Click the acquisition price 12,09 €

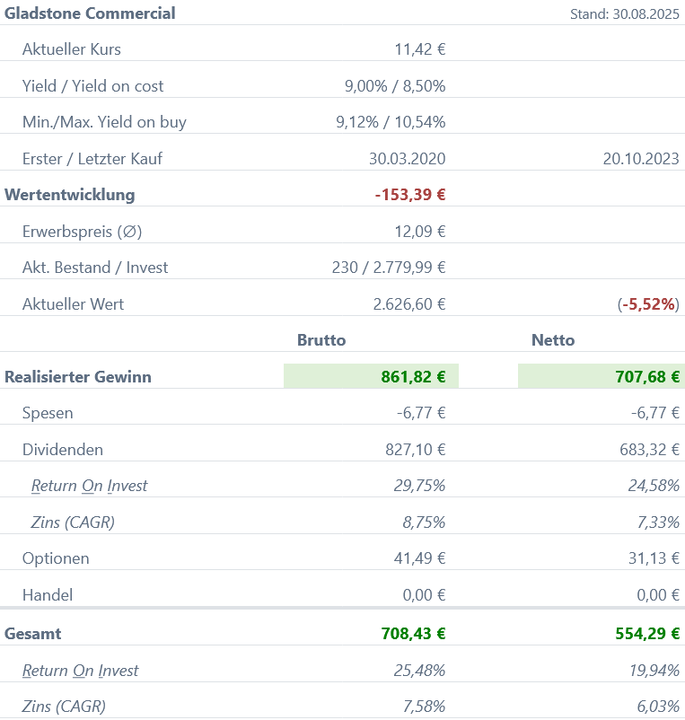click(420, 232)
